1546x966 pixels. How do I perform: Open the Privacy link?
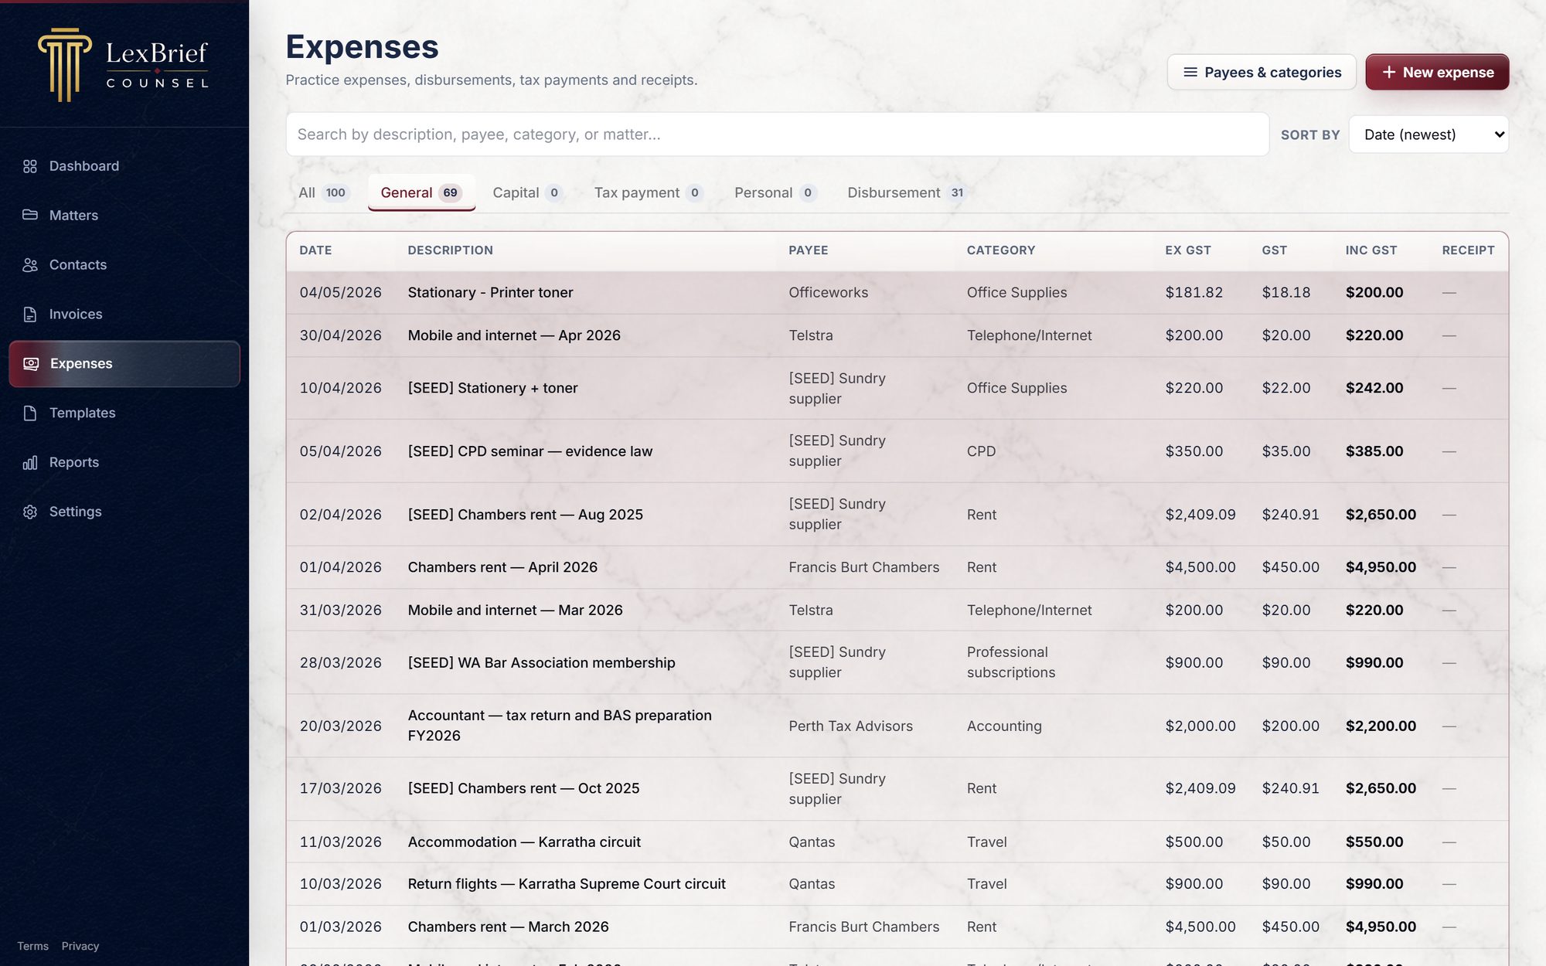click(x=80, y=946)
